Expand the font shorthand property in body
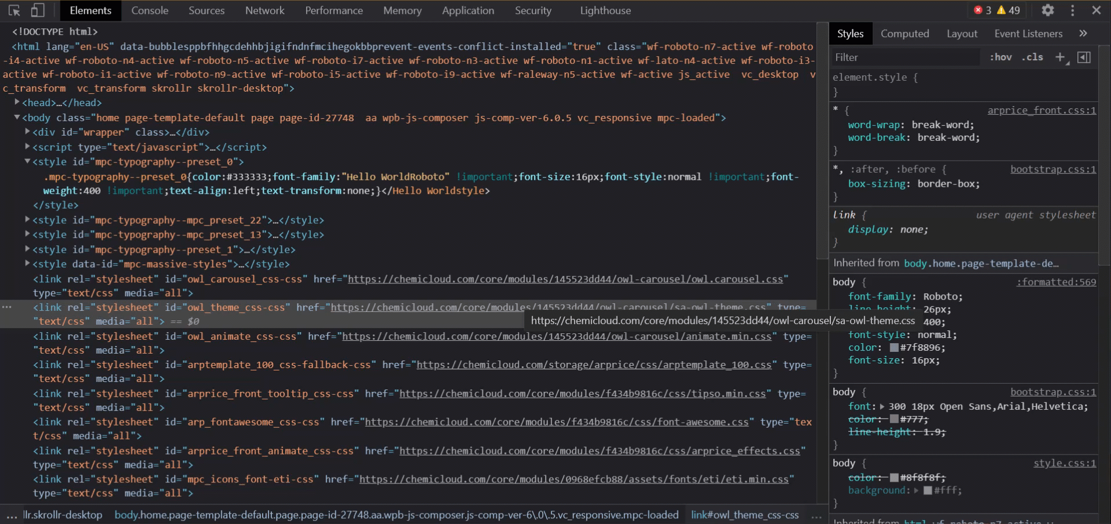 click(882, 407)
